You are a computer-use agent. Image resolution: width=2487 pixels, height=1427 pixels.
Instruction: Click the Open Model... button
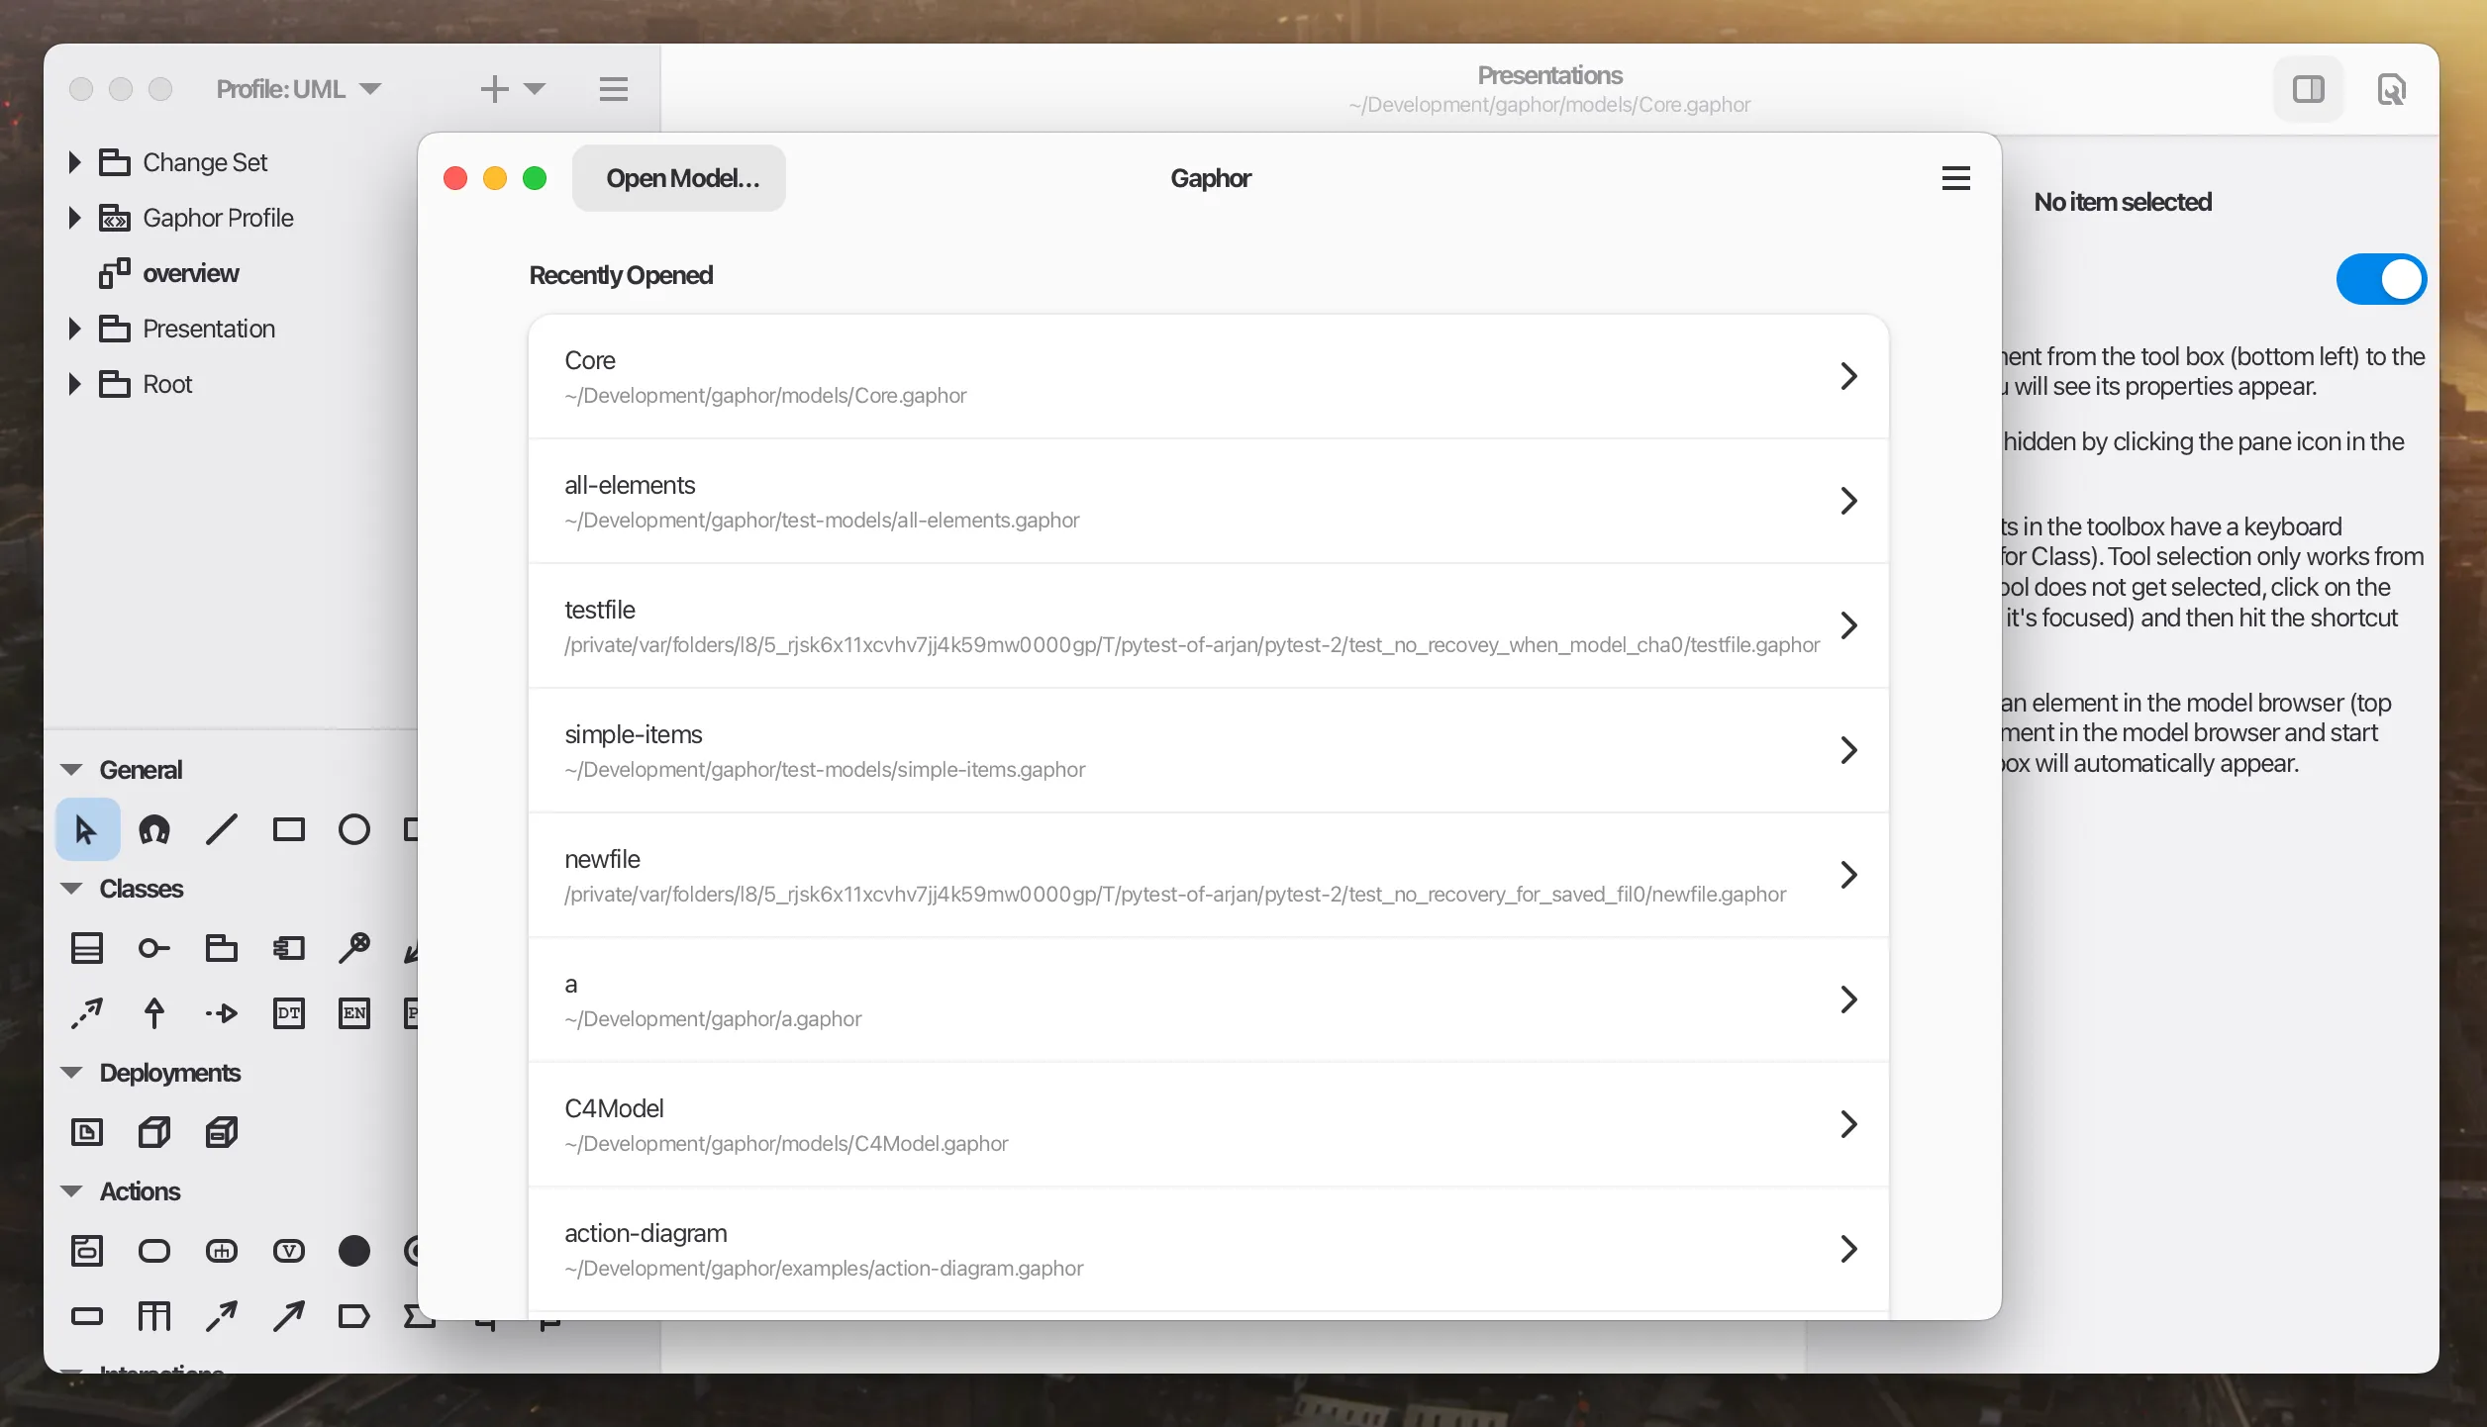click(x=679, y=178)
